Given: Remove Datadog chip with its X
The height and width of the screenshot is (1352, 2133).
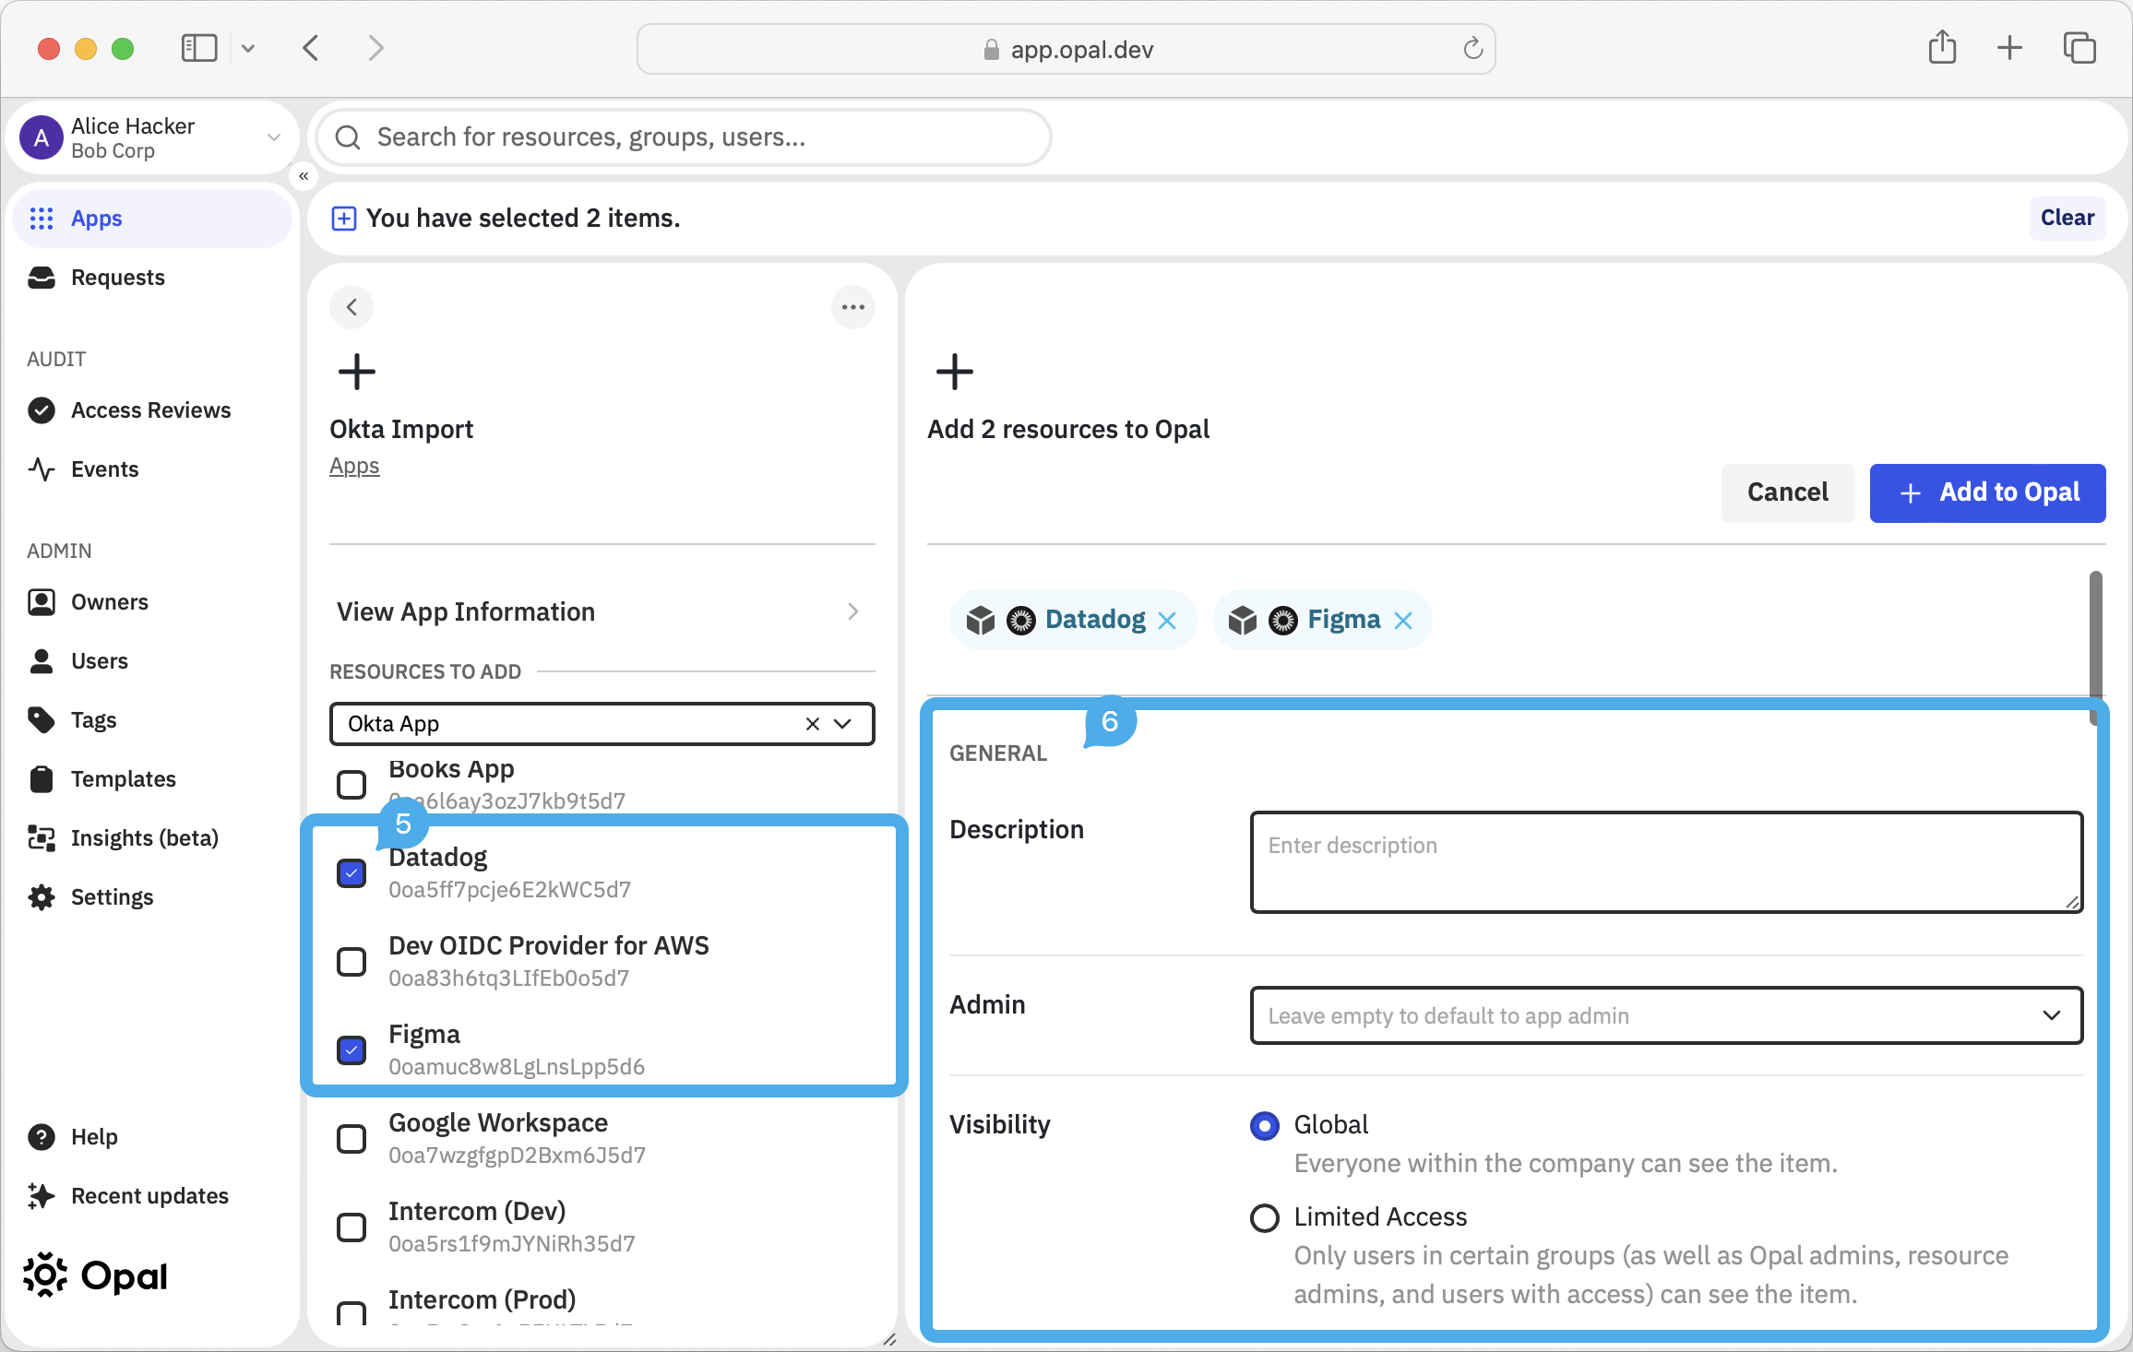Looking at the screenshot, I should click(1167, 621).
